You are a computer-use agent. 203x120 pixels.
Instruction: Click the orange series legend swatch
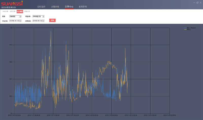coord(185,29)
